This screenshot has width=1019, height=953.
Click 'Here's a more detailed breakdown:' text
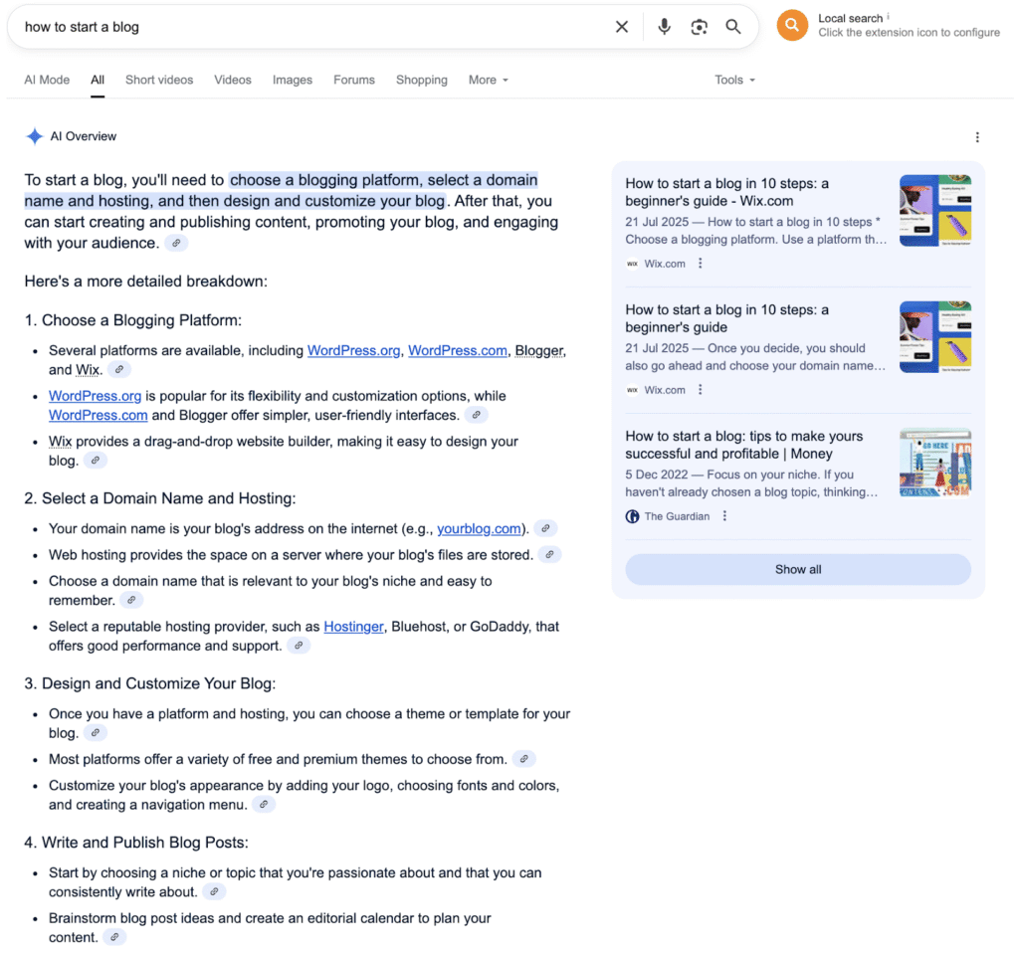pyautogui.click(x=145, y=282)
